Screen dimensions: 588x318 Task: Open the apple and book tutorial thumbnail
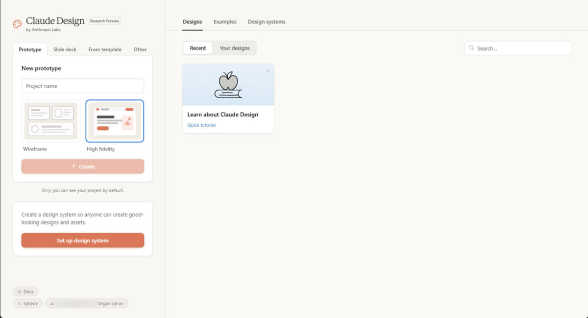(228, 84)
